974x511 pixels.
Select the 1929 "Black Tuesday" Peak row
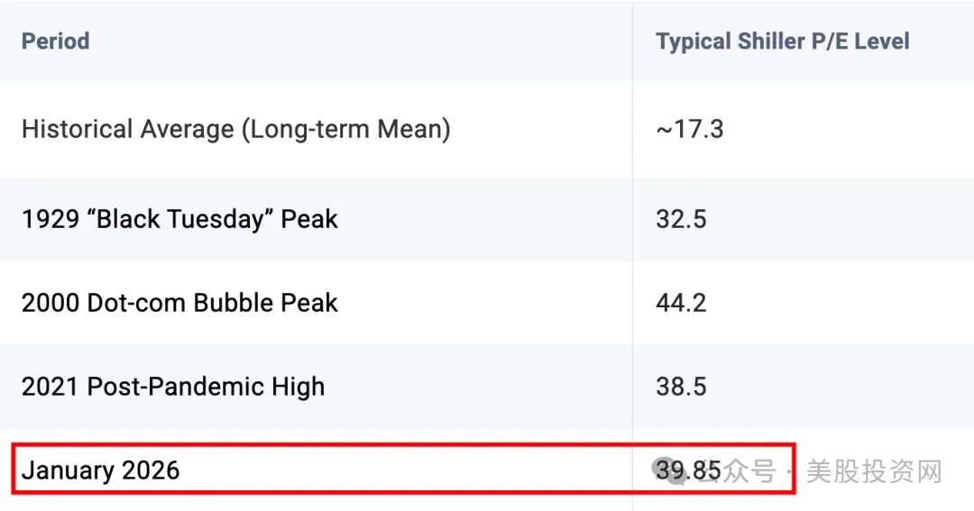487,219
